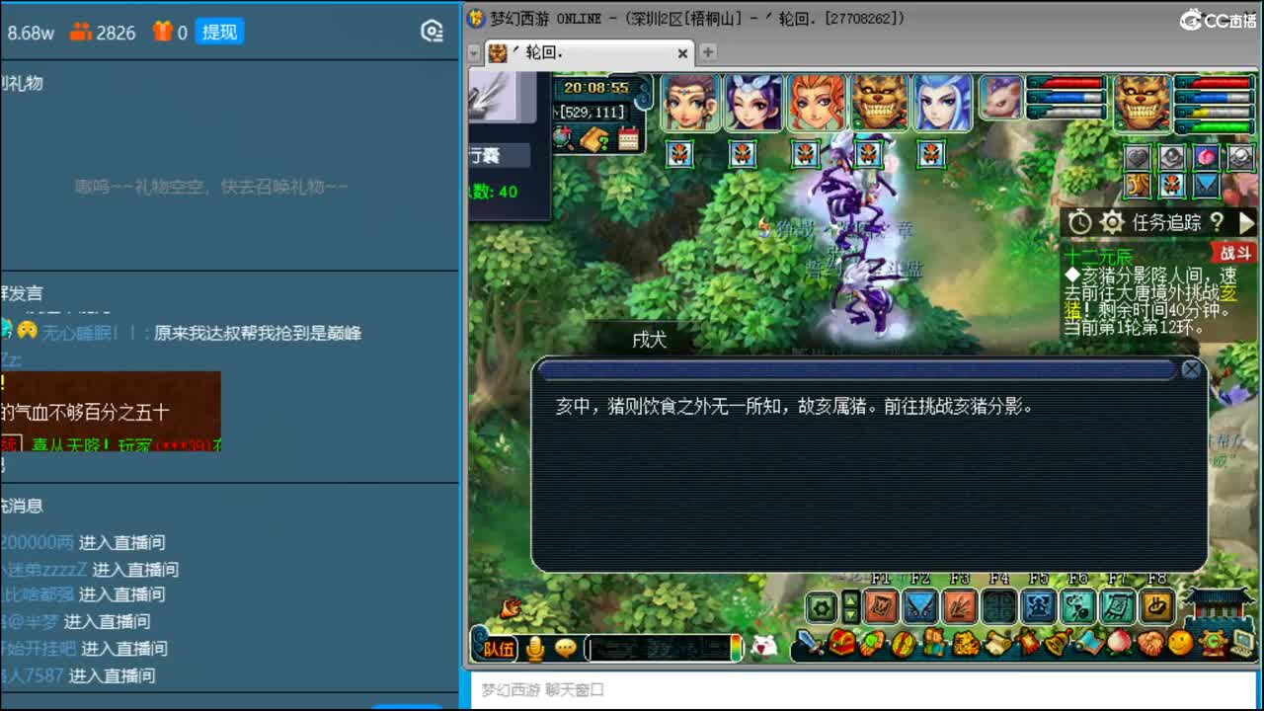Page skill bar up with arrow

850,599
